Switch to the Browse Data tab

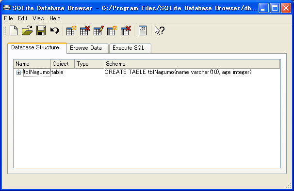pos(87,48)
